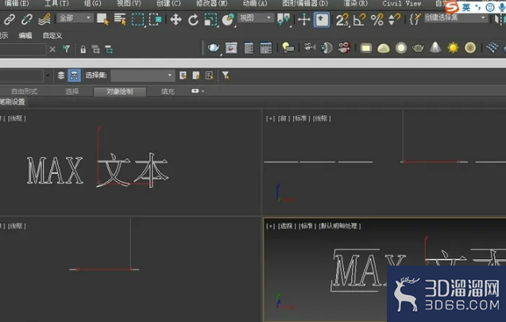
Task: Open the 工具(T) menu
Action: click(56, 3)
